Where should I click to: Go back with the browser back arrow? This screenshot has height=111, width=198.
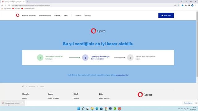2,6
